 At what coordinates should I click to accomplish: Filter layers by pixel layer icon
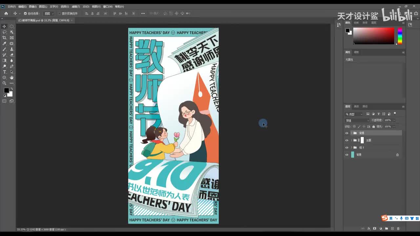click(x=368, y=114)
